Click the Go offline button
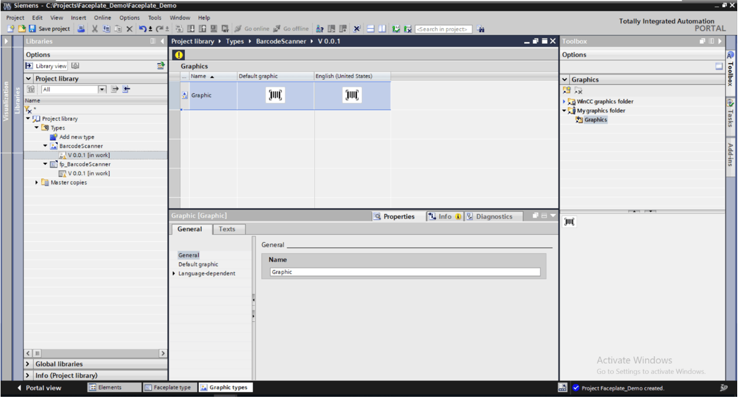The width and height of the screenshot is (739, 398). [x=290, y=28]
